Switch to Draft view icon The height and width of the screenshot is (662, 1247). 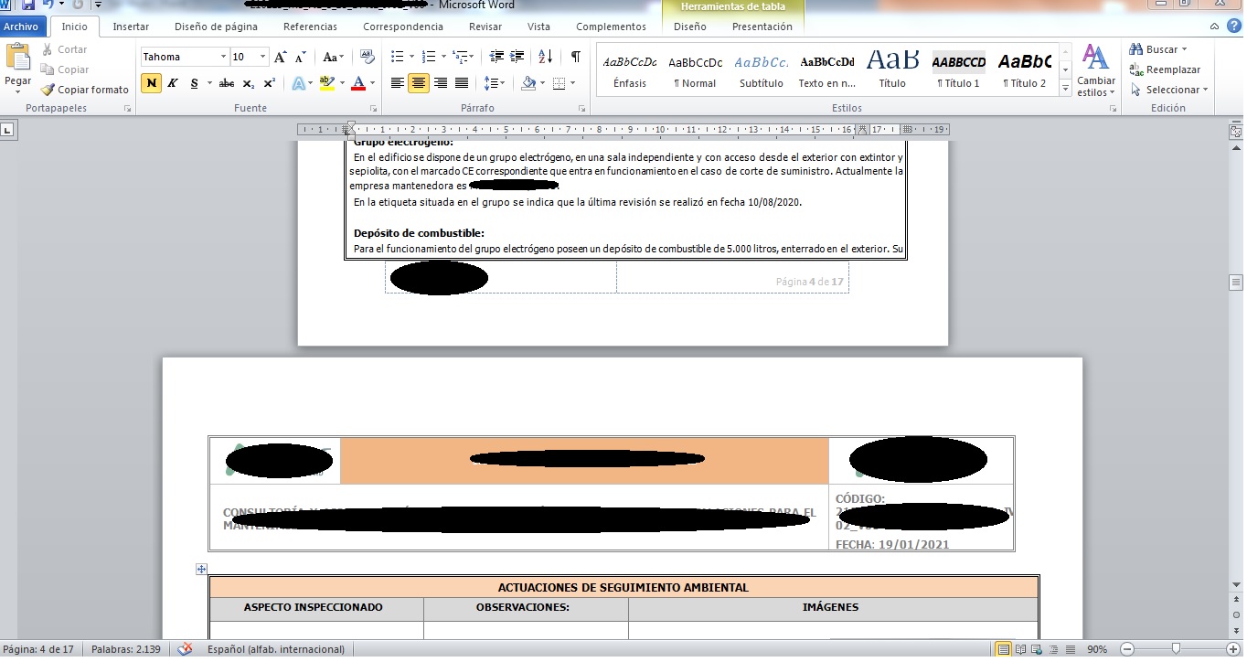[x=1070, y=649]
